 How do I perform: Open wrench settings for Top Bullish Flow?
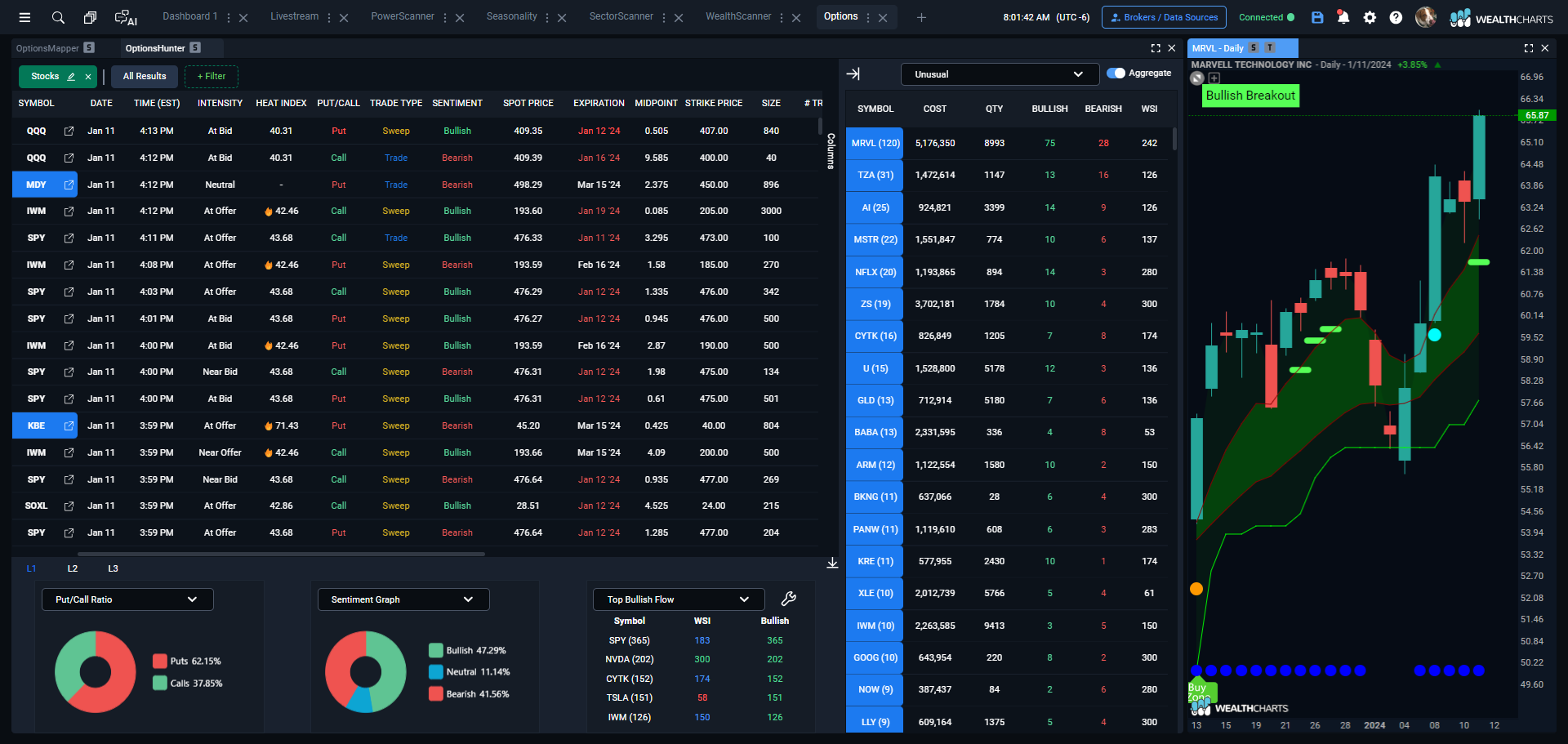point(788,599)
